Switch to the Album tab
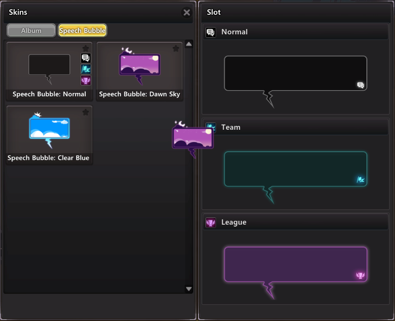 [31, 31]
